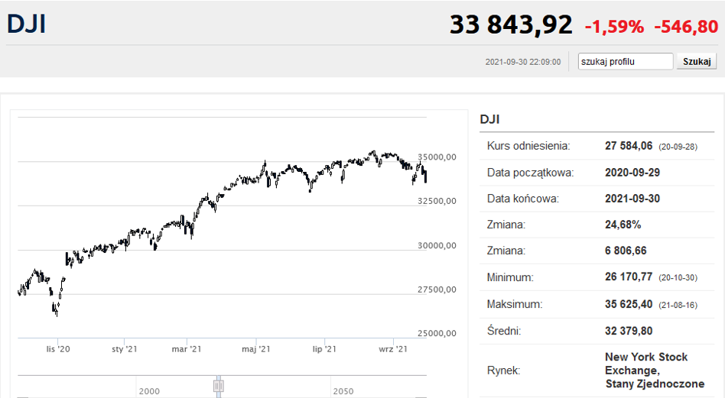Click the Maksimum value 35 625,40
Screen dimensions: 725x398
point(629,304)
